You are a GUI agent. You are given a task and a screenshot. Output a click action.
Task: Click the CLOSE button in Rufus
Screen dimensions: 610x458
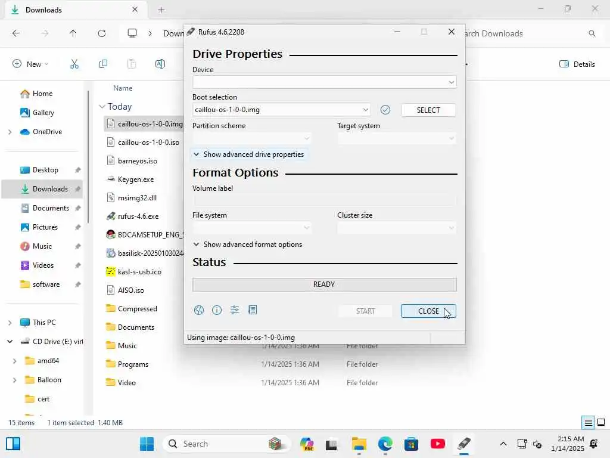click(428, 311)
